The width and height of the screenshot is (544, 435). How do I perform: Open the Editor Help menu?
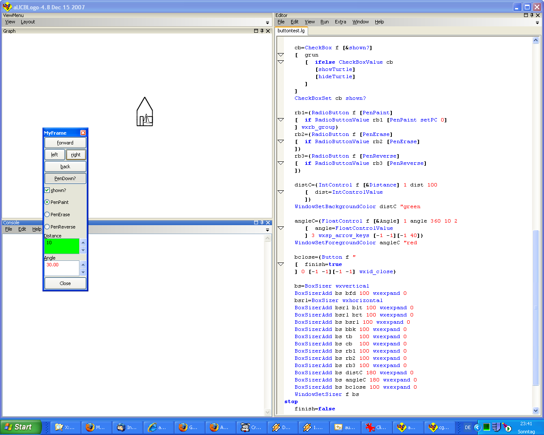[x=380, y=22]
